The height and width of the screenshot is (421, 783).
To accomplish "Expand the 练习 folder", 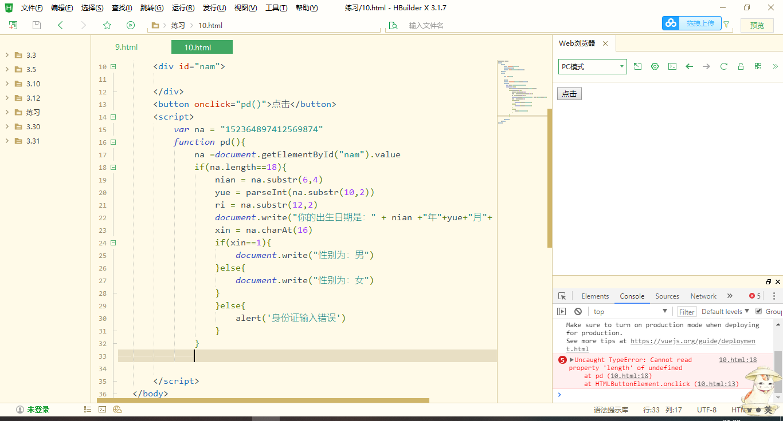I will point(7,112).
